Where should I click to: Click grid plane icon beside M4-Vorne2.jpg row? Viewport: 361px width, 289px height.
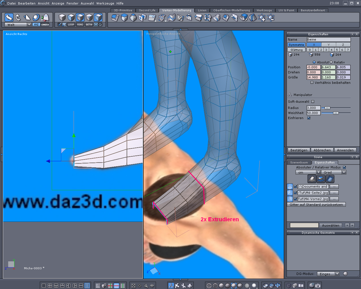[290, 199]
